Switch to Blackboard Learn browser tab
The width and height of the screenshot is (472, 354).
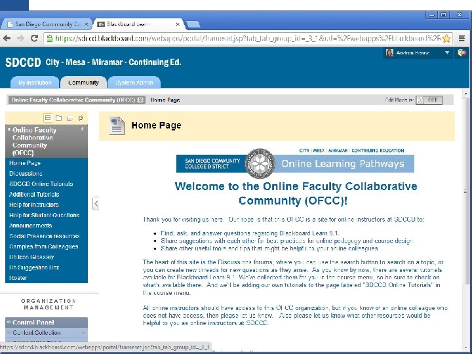tap(139, 24)
